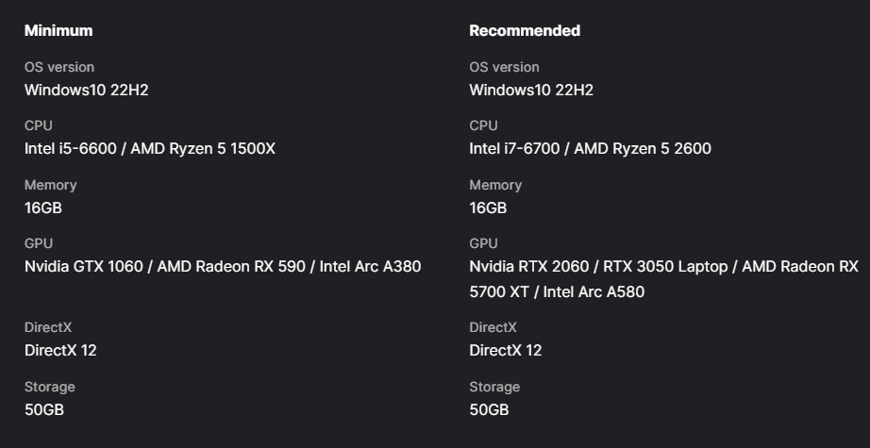The height and width of the screenshot is (448, 870).
Task: Click DirectX 12 under Recommended
Action: point(506,351)
